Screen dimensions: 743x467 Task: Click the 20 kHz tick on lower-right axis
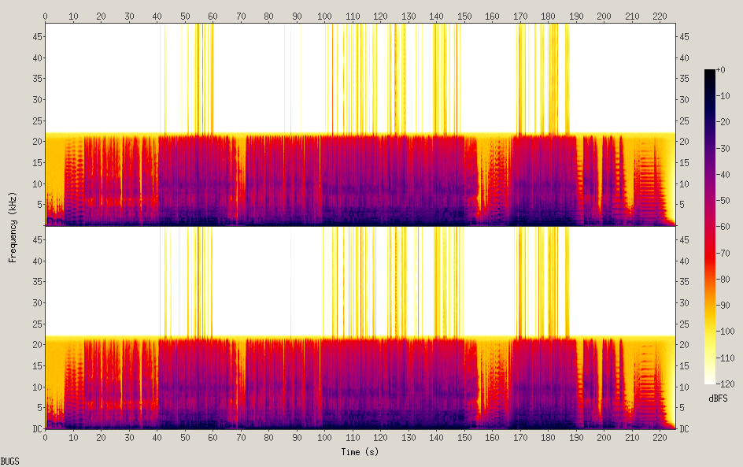(x=685, y=345)
